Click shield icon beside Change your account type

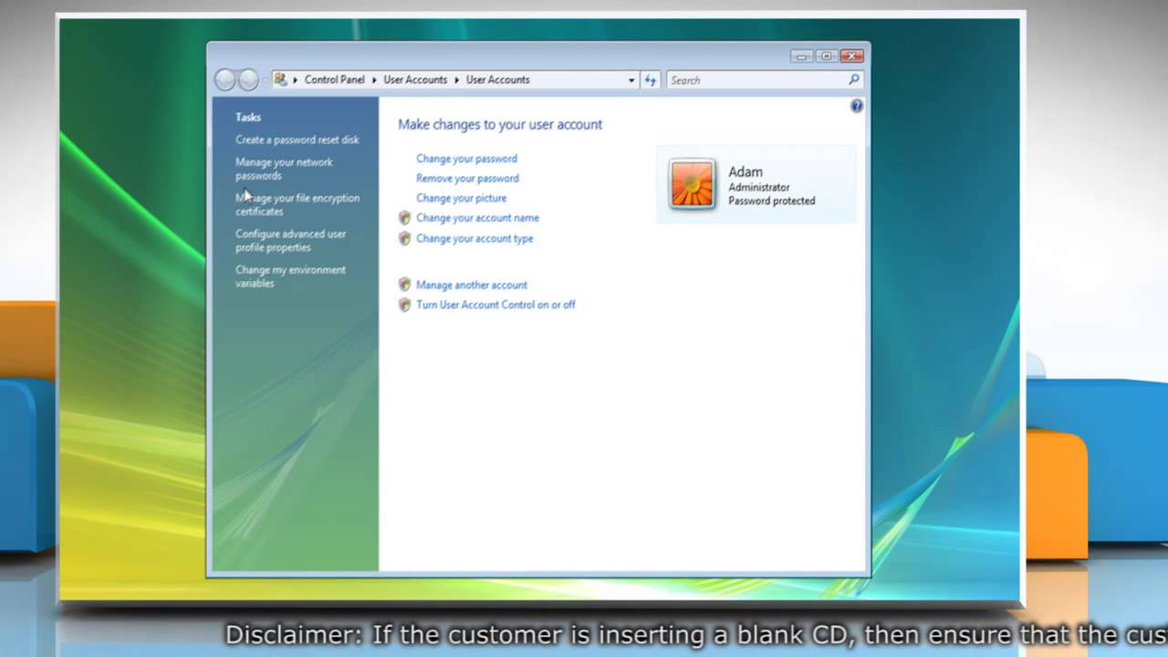click(405, 238)
